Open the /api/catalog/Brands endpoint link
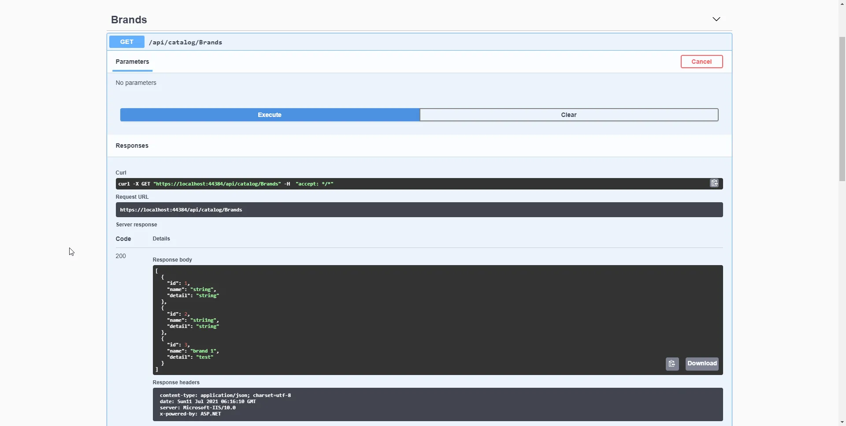 (186, 42)
